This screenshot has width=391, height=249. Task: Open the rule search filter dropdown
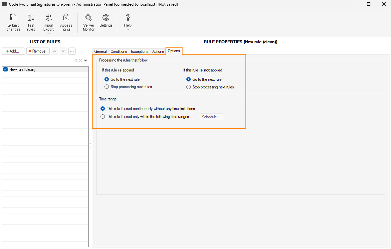click(x=86, y=61)
